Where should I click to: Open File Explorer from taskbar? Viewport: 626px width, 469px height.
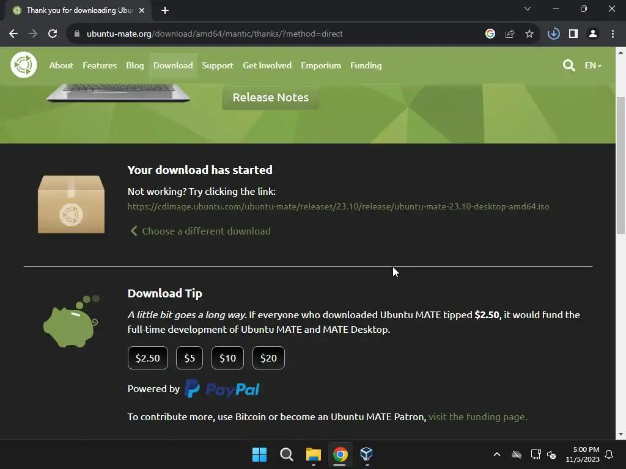click(x=314, y=454)
